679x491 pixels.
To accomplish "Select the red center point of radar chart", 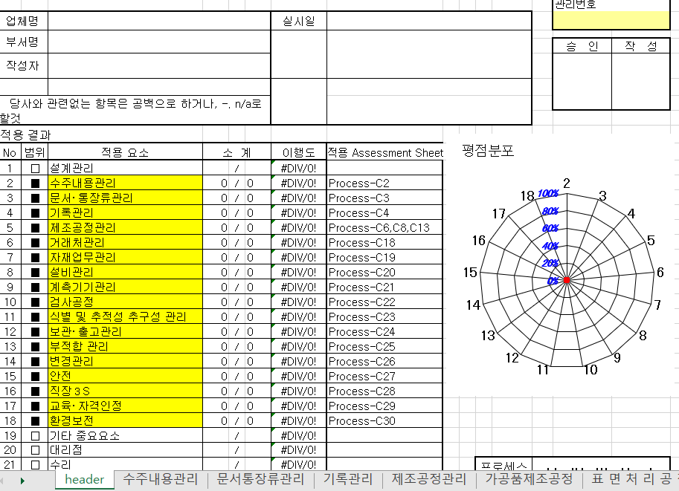I will coord(567,280).
